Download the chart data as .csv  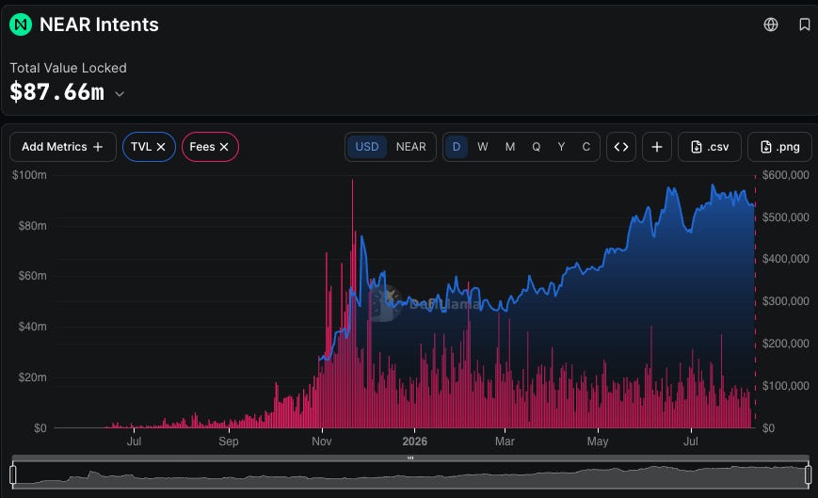(x=710, y=147)
